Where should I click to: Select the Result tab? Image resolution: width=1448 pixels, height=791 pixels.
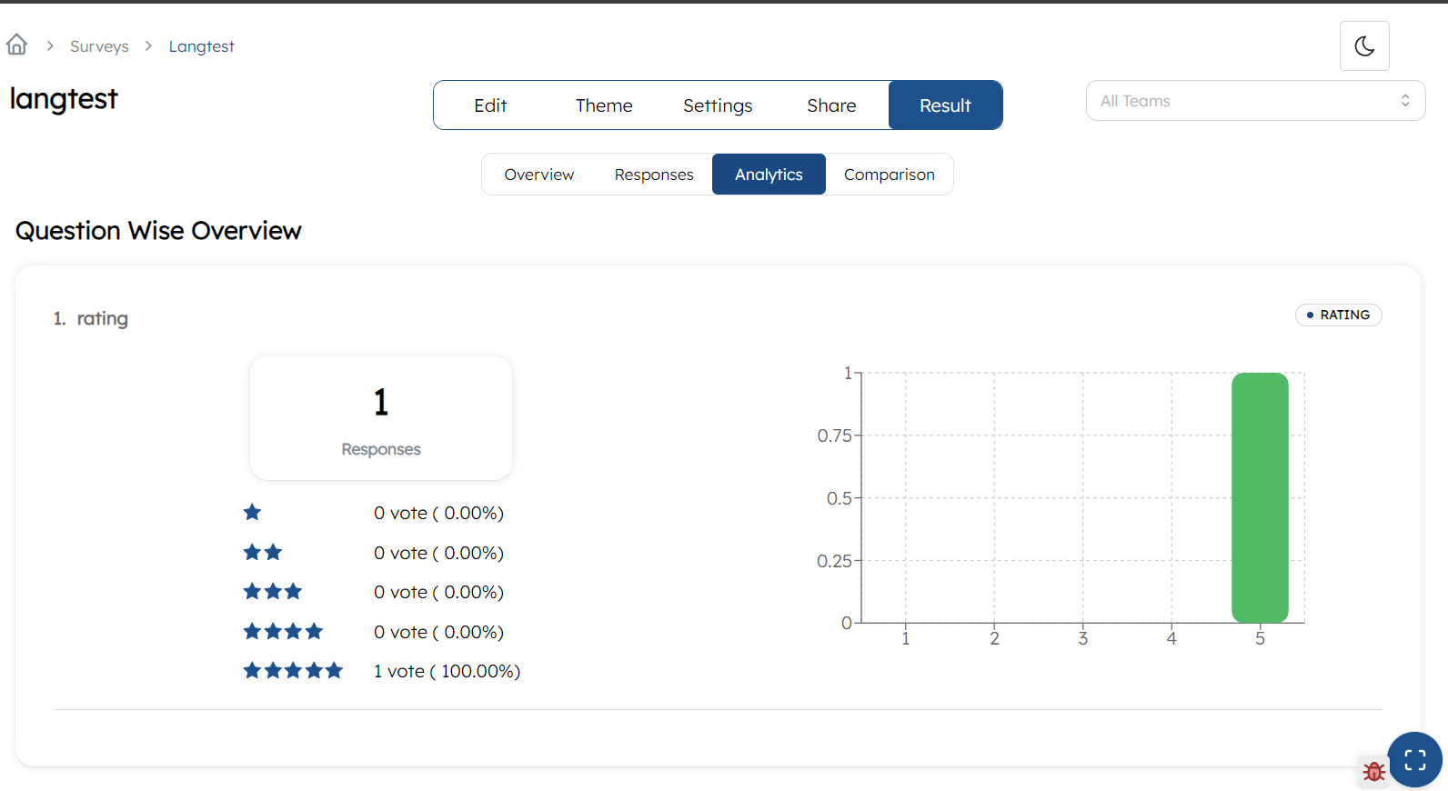pyautogui.click(x=945, y=105)
